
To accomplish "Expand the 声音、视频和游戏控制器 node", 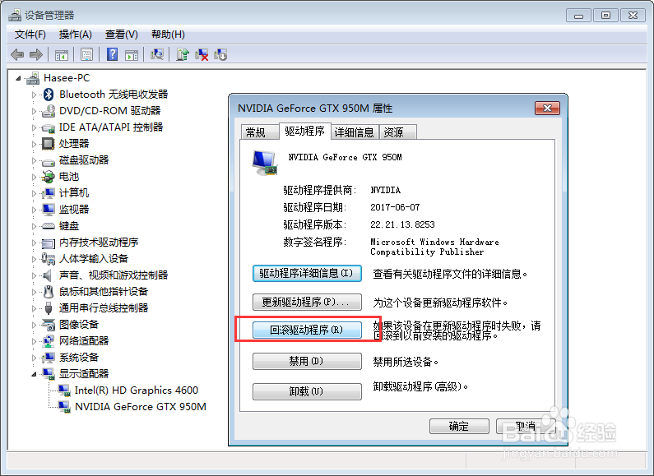I will [35, 275].
